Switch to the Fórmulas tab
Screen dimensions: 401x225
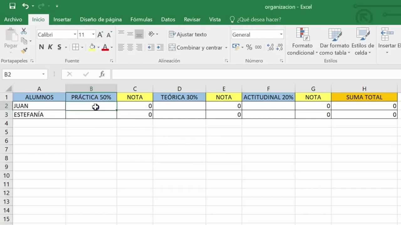click(x=141, y=19)
